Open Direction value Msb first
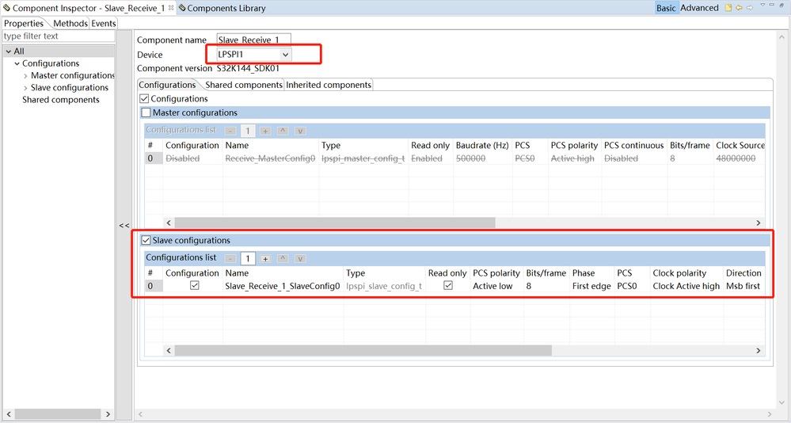Image resolution: width=791 pixels, height=423 pixels. (x=743, y=286)
